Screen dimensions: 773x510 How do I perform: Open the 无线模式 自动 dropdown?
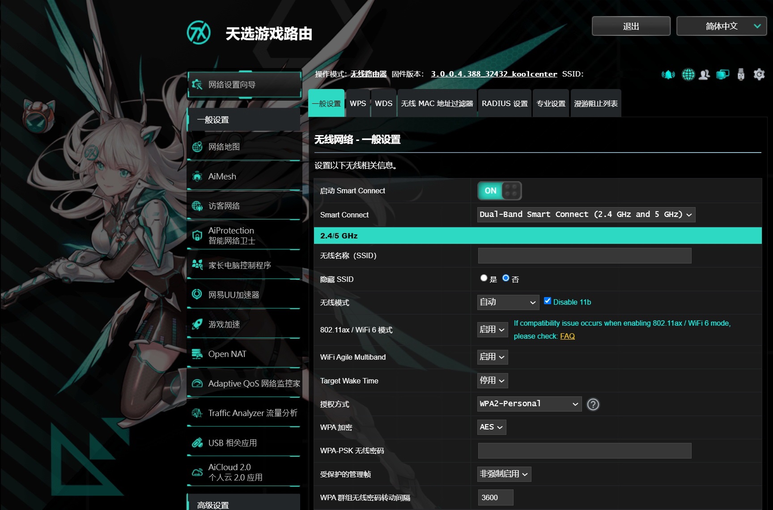click(508, 302)
